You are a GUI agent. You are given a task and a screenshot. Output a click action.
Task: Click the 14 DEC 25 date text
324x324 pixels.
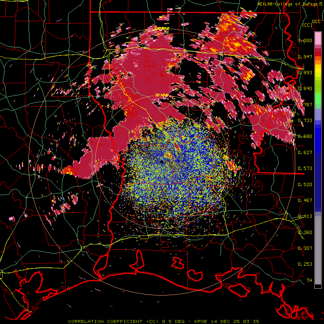coord(226,321)
